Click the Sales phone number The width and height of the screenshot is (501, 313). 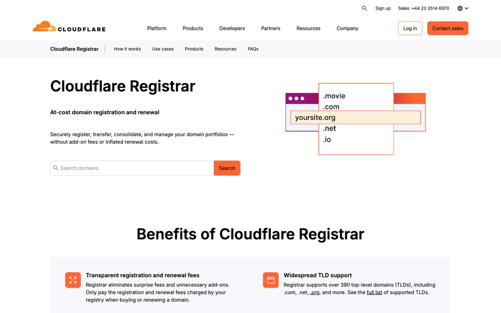point(423,9)
